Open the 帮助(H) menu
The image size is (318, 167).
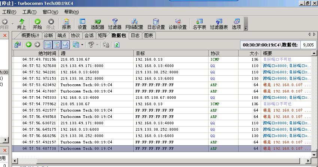(x=72, y=12)
